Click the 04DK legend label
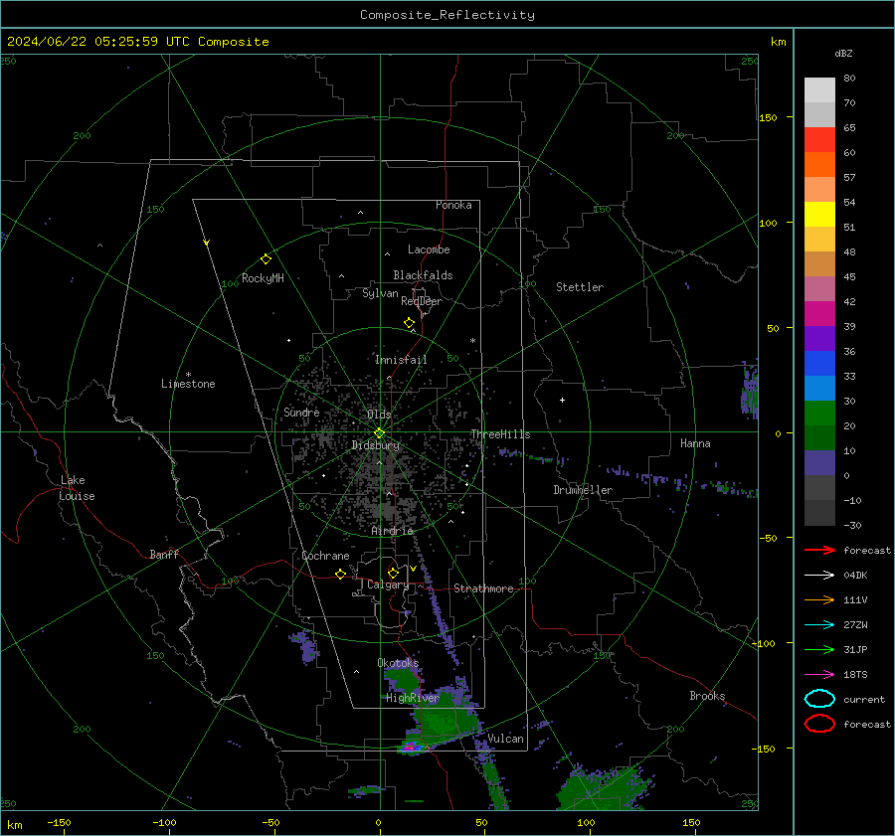This screenshot has width=895, height=836. 855,576
